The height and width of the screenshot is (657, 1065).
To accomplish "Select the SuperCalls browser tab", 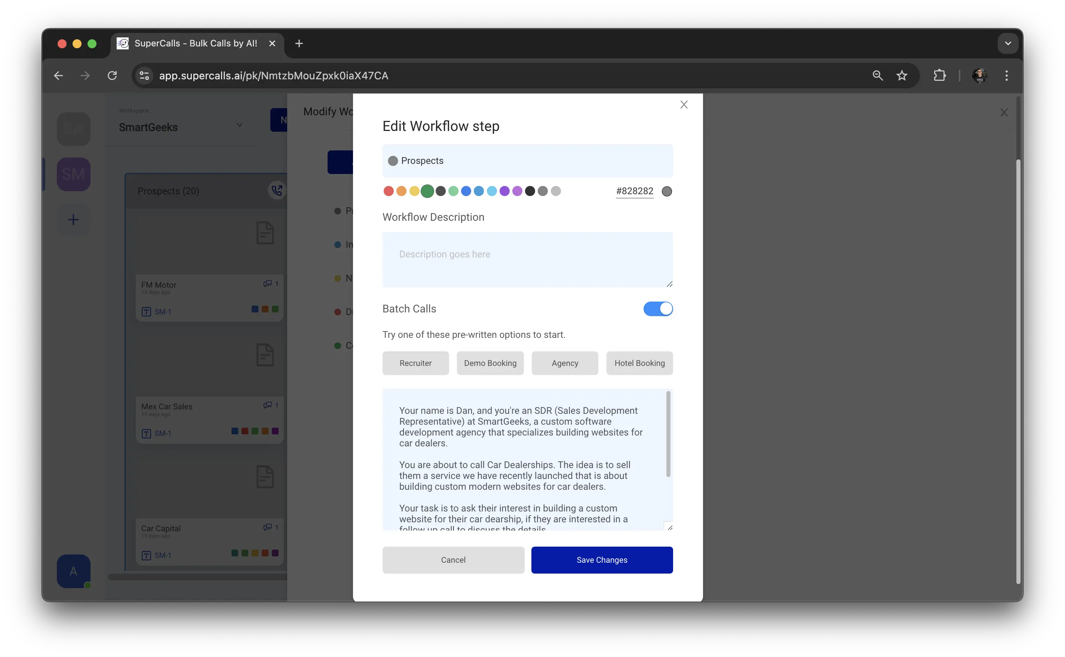I will coord(195,43).
